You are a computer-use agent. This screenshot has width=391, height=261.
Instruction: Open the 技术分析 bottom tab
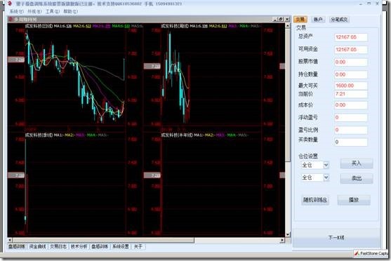(79, 246)
